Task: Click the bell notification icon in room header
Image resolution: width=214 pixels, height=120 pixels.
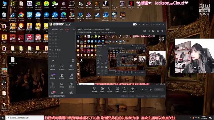Action: [158, 31]
